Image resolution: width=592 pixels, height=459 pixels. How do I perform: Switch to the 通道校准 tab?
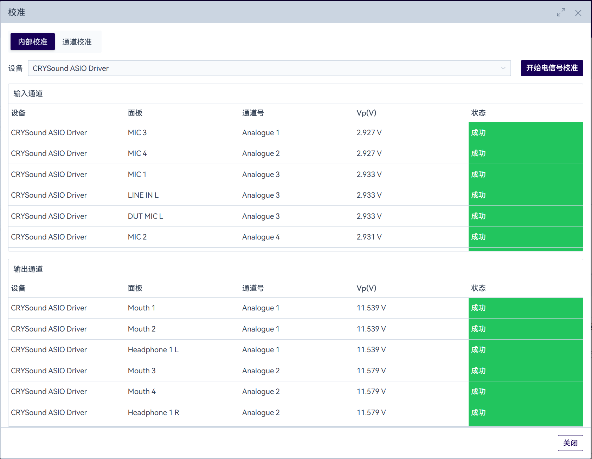pyautogui.click(x=77, y=42)
